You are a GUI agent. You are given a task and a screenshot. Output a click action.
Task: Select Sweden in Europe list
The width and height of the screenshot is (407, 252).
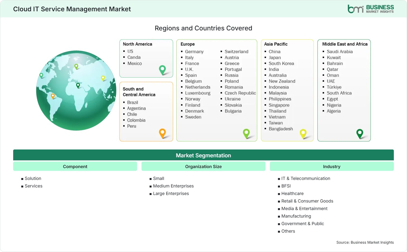point(193,117)
